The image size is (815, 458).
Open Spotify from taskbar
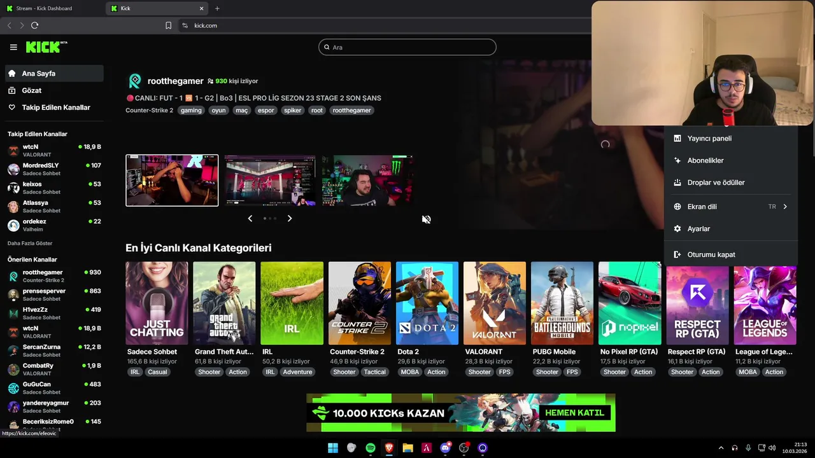(x=371, y=448)
